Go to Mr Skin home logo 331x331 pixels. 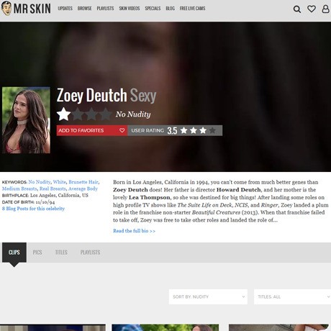point(26,9)
